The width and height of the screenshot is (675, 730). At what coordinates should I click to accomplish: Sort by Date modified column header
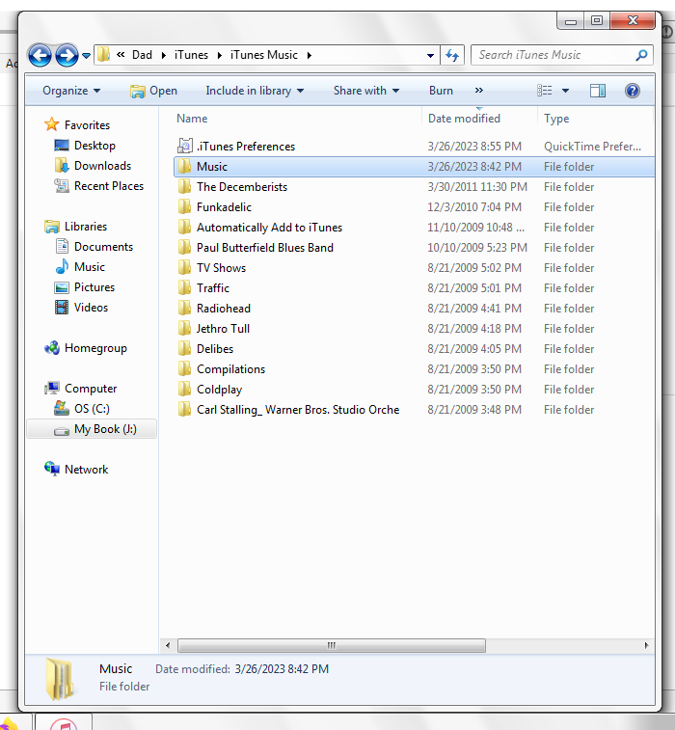(464, 119)
